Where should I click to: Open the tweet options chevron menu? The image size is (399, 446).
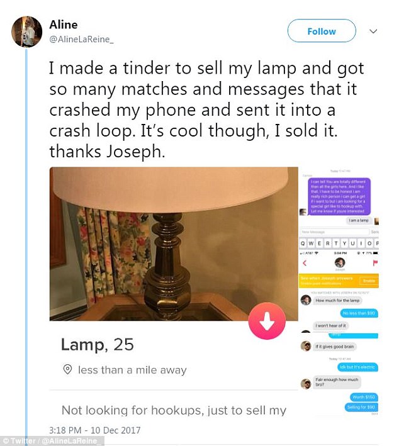pyautogui.click(x=373, y=31)
